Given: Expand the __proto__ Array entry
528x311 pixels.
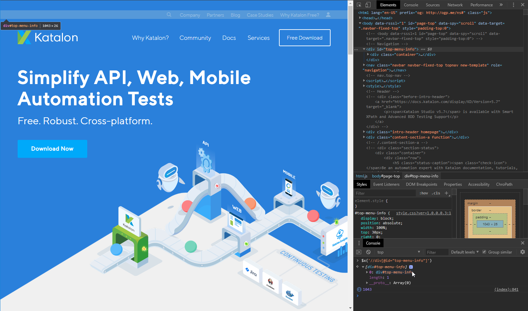Looking at the screenshot, I should (367, 283).
